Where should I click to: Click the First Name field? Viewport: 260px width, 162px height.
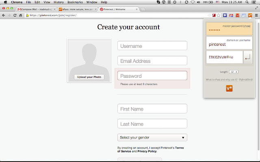click(x=152, y=109)
